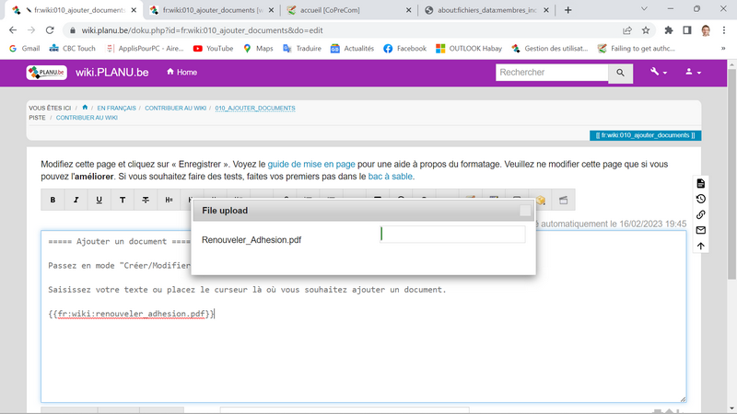Screen dimensions: 737x414
Task: Open old revisions via clock-arrow sidebar icon
Action: [701, 199]
